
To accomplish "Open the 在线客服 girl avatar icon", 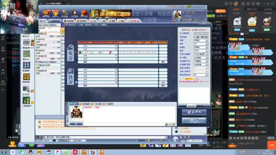I will tap(74, 13).
